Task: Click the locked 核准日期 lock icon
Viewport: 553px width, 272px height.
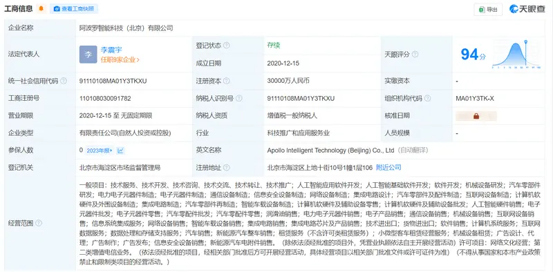Action: tap(476, 116)
